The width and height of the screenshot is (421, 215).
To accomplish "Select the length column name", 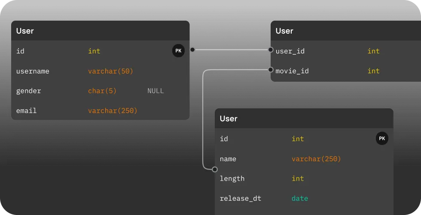I will tap(232, 179).
